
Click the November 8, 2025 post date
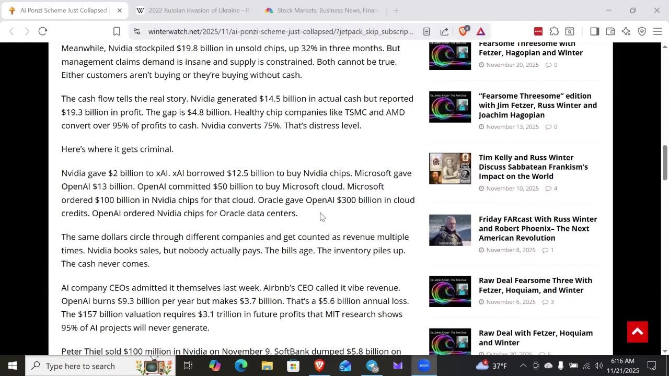point(511,250)
